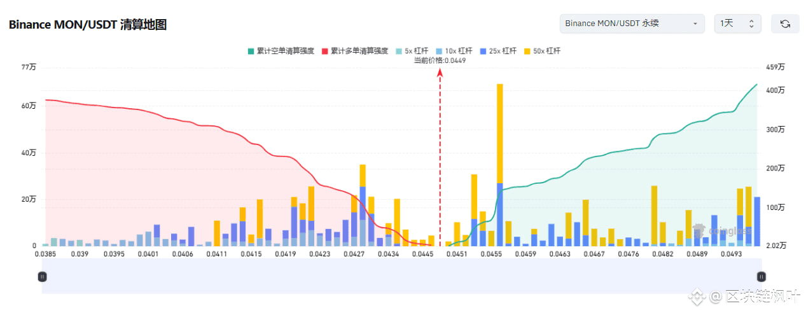Click the dropdown arrow of pair selector
This screenshot has height=313, width=806.
coord(695,24)
